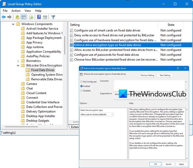Select 'Allow access to BitLocker-protected fixed data drives' setting

pyautogui.click(x=116, y=50)
